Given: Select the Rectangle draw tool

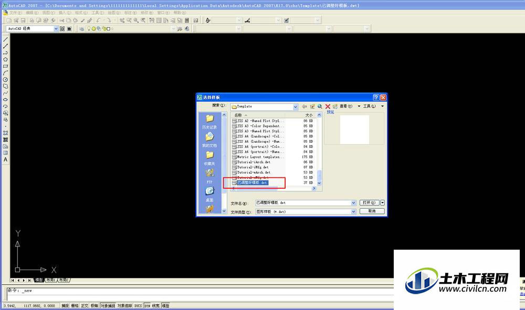Looking at the screenshot, I should 5,66.
